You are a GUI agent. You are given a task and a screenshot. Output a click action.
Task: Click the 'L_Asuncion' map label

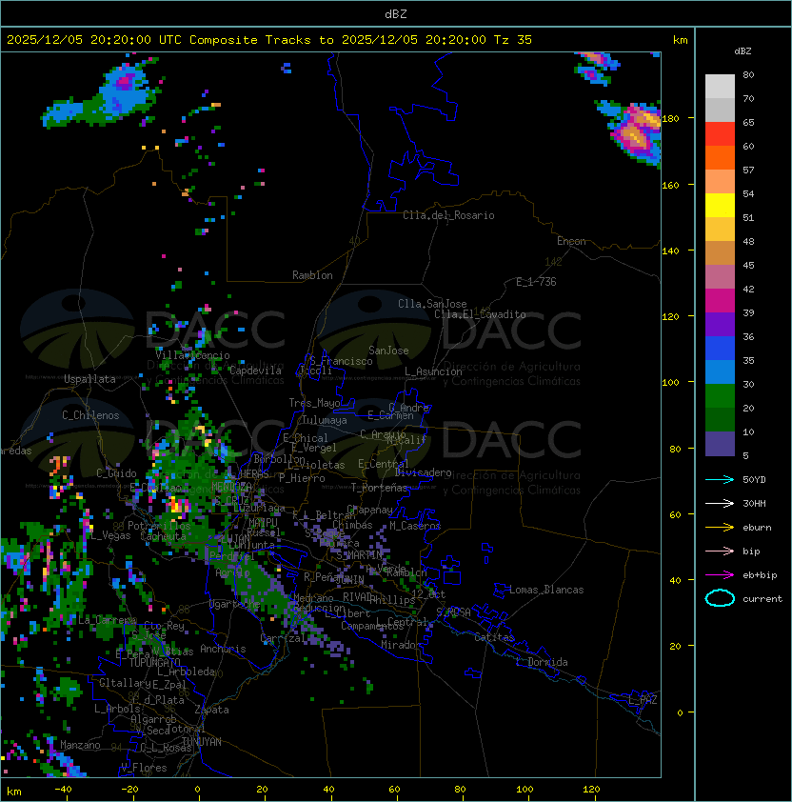click(x=433, y=371)
